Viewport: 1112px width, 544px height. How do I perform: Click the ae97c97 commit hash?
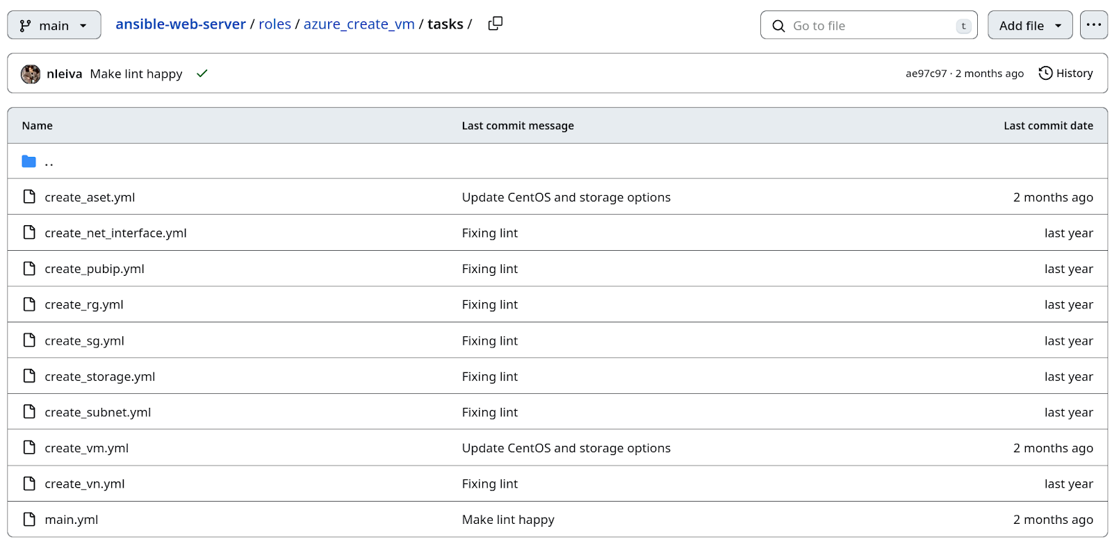[x=926, y=74]
